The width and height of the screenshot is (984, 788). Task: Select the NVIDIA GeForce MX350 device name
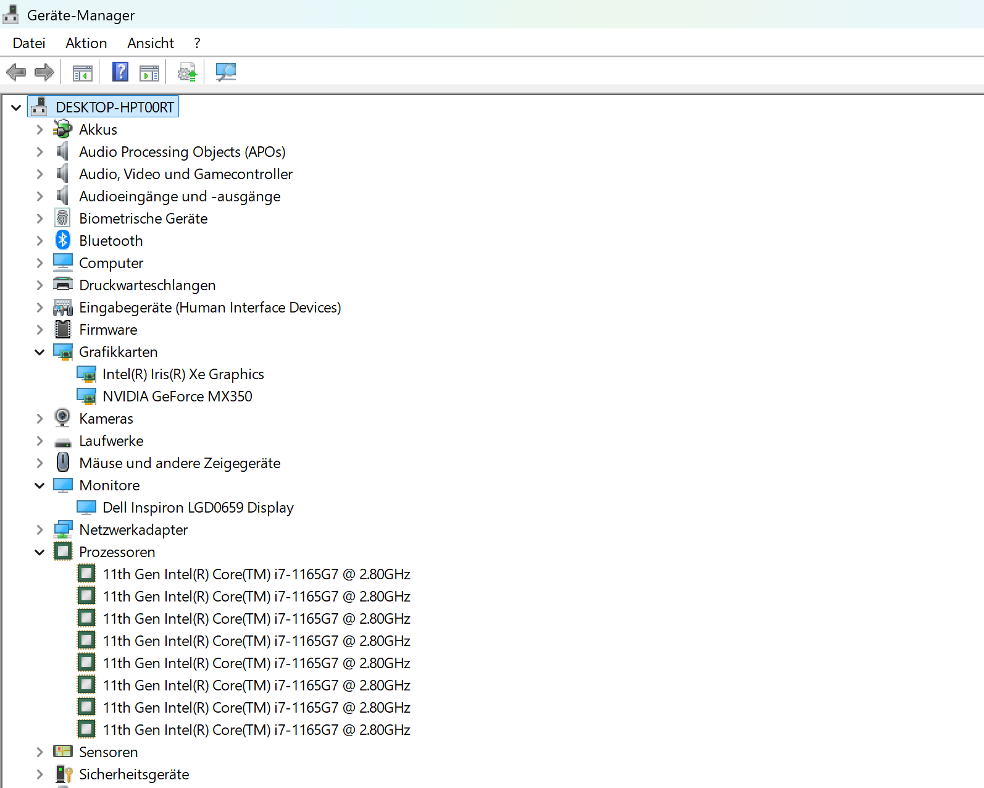[178, 396]
